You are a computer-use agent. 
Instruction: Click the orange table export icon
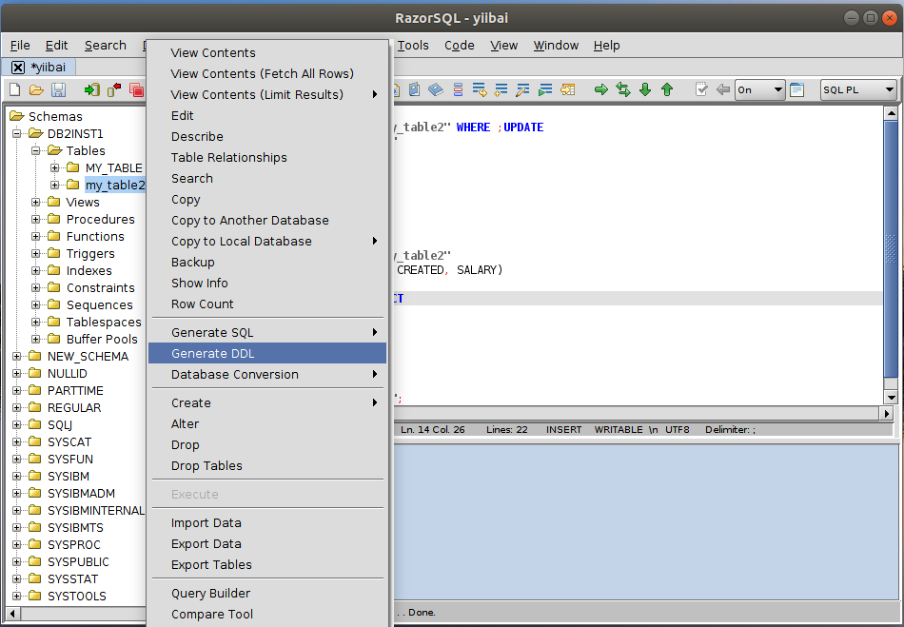pos(568,89)
